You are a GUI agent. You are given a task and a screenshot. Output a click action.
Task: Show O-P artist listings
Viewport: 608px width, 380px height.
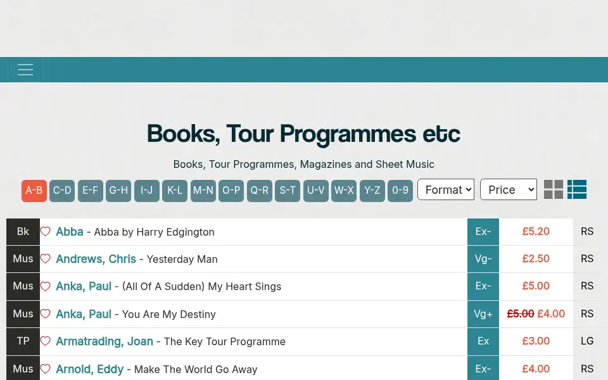231,191
